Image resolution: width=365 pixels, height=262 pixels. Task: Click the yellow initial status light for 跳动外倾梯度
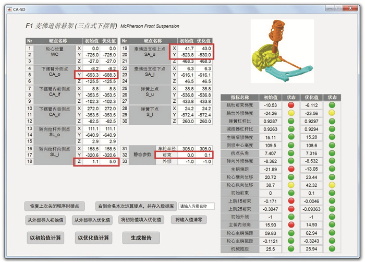click(x=291, y=113)
